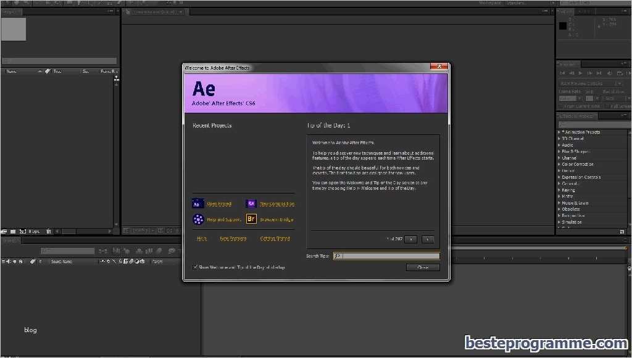Expand the Color Correction effects category
This screenshot has width=632, height=358.
tap(560, 165)
